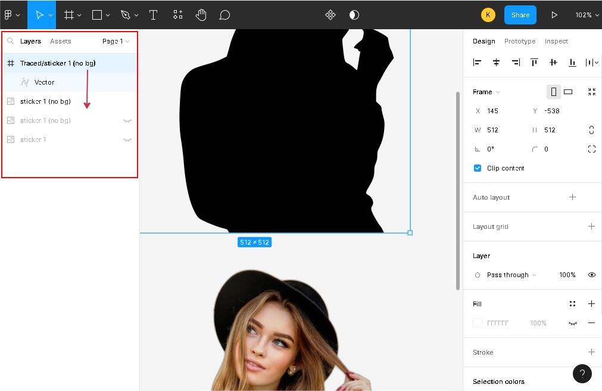The height and width of the screenshot is (391, 602).
Task: Select the Text tool
Action: coord(153,15)
